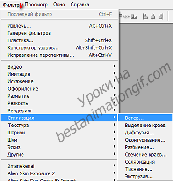Open the Другие filter group
Image resolution: width=173 pixels, height=181 pixels.
point(59,155)
